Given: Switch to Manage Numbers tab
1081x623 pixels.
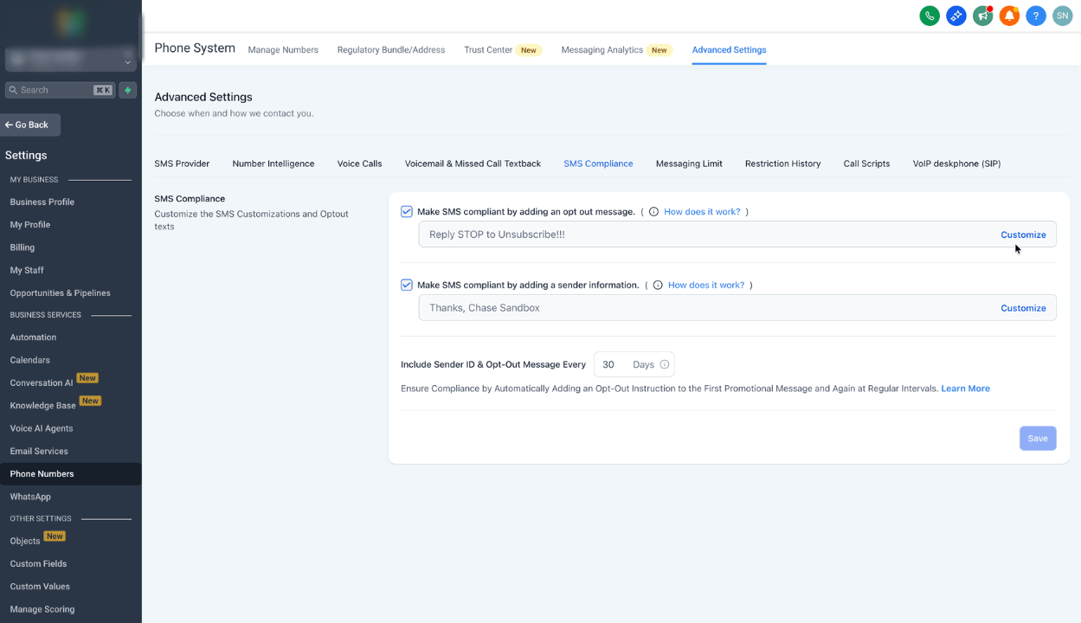Looking at the screenshot, I should [x=283, y=49].
